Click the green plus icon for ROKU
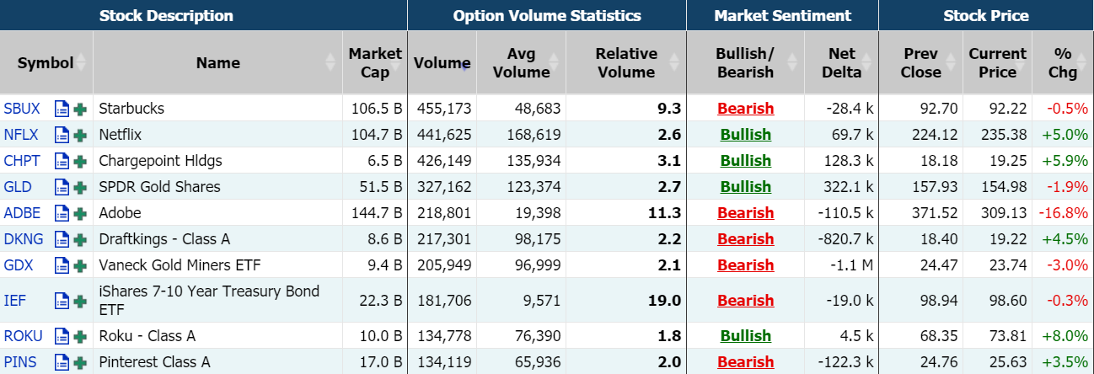 [x=80, y=336]
